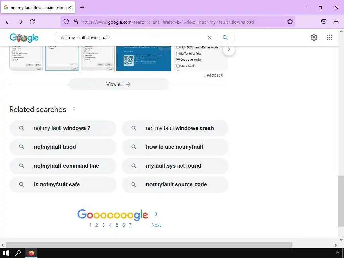Image resolution: width=344 pixels, height=258 pixels.
Task: Search 'notmyfault bsod' suggestion
Action: 62,147
